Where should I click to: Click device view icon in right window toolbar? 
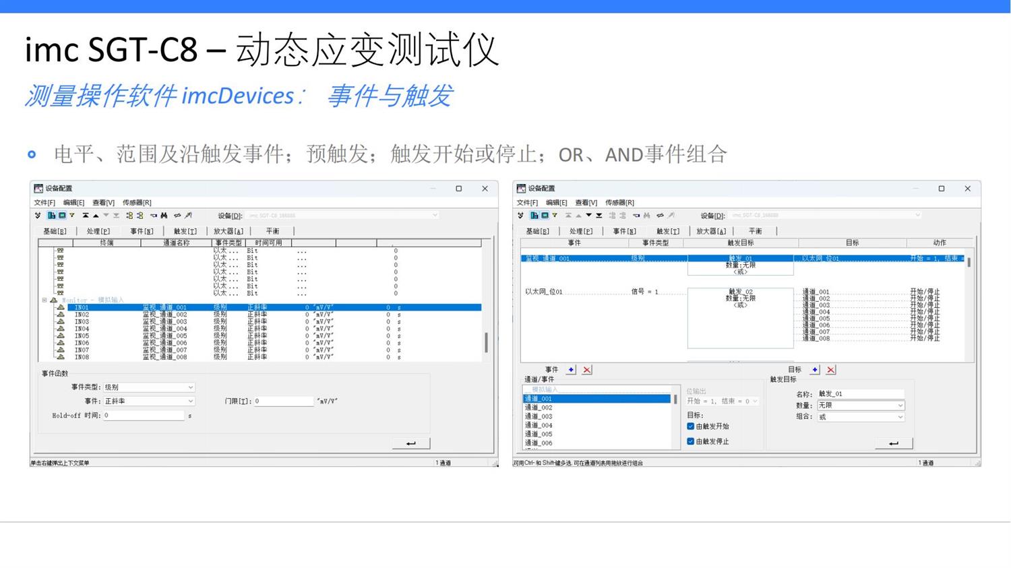(534, 216)
